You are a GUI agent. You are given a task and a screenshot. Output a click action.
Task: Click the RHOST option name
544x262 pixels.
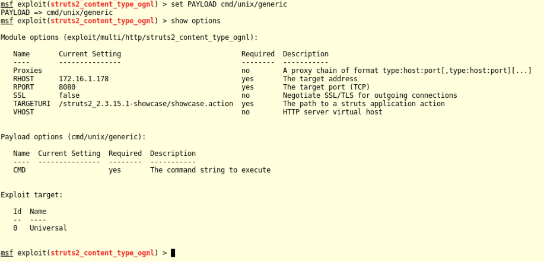[24, 79]
